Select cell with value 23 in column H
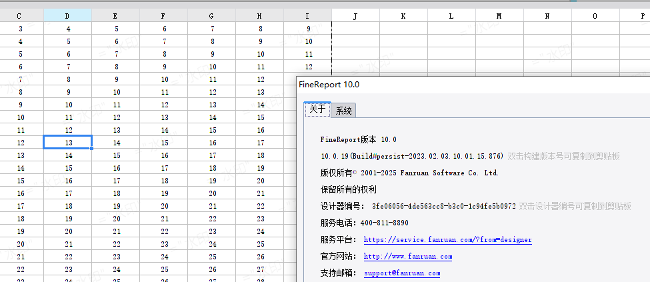Image resolution: width=650 pixels, height=282 pixels. pyautogui.click(x=260, y=218)
